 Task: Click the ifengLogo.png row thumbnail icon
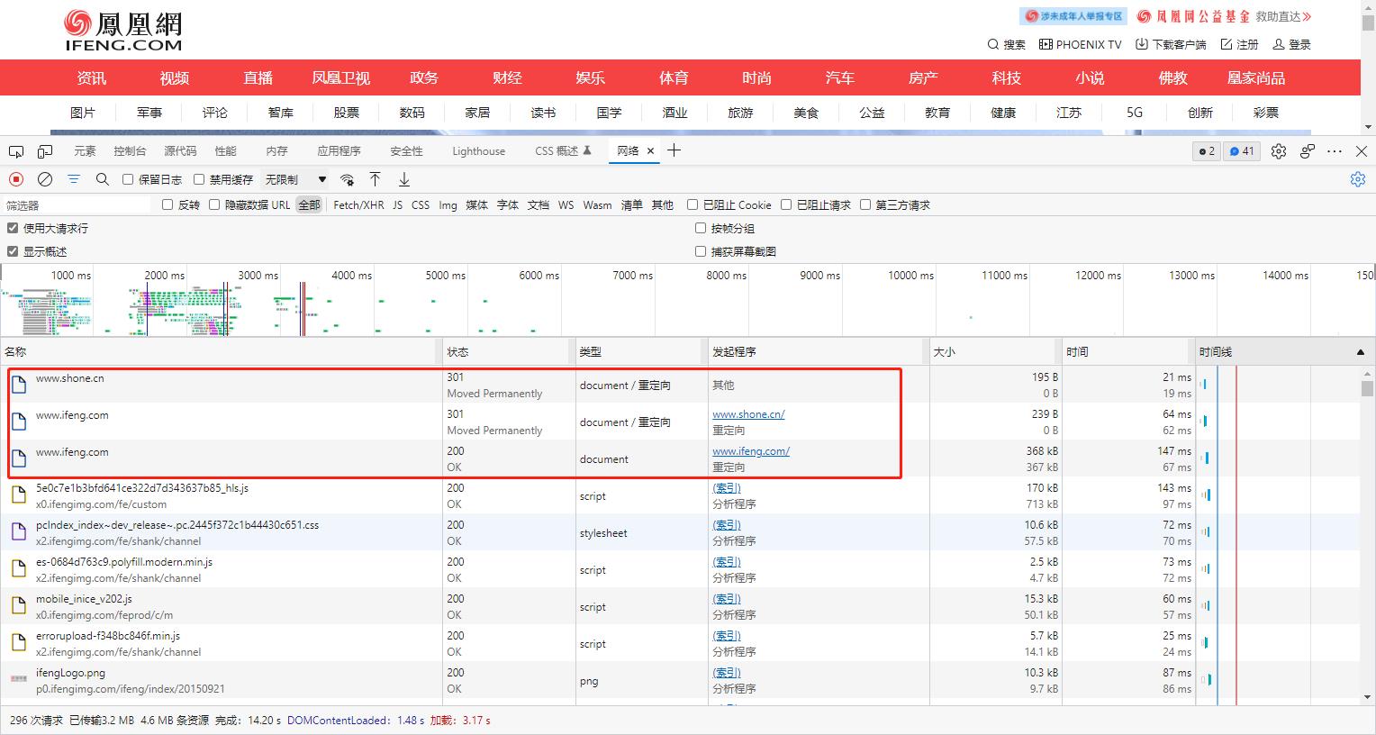(x=19, y=679)
